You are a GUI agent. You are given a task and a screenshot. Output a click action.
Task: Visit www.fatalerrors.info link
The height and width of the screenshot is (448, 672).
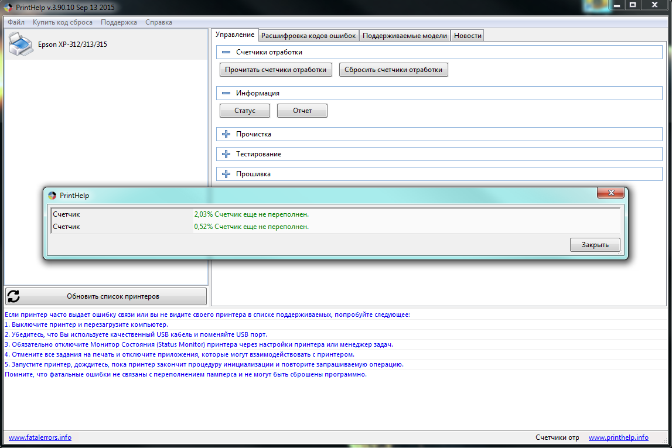[x=40, y=437]
